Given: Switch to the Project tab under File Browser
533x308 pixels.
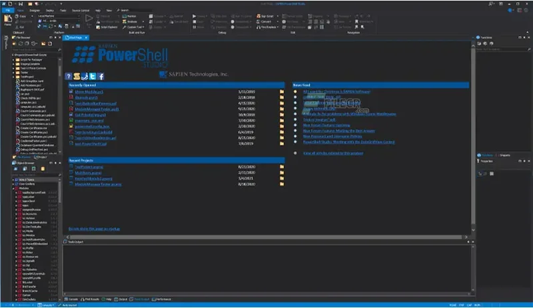Looking at the screenshot, I should [41, 157].
